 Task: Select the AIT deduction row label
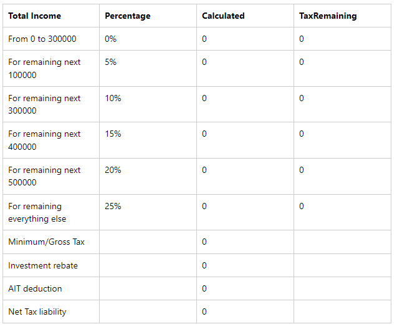tap(35, 288)
